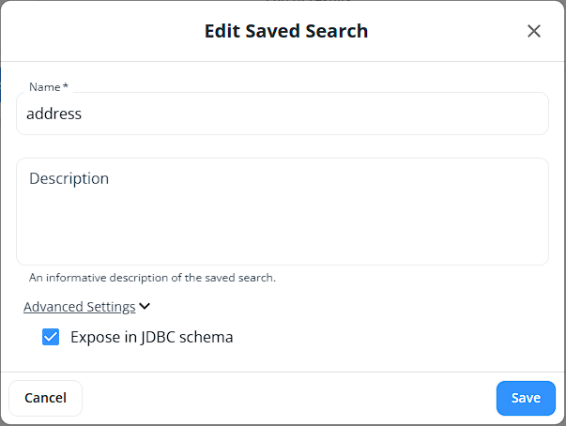This screenshot has width=566, height=426.
Task: Click the empty area of Description box
Action: coord(282,230)
